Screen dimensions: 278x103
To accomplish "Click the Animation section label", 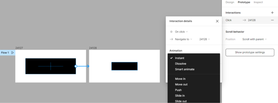I will [176, 51].
